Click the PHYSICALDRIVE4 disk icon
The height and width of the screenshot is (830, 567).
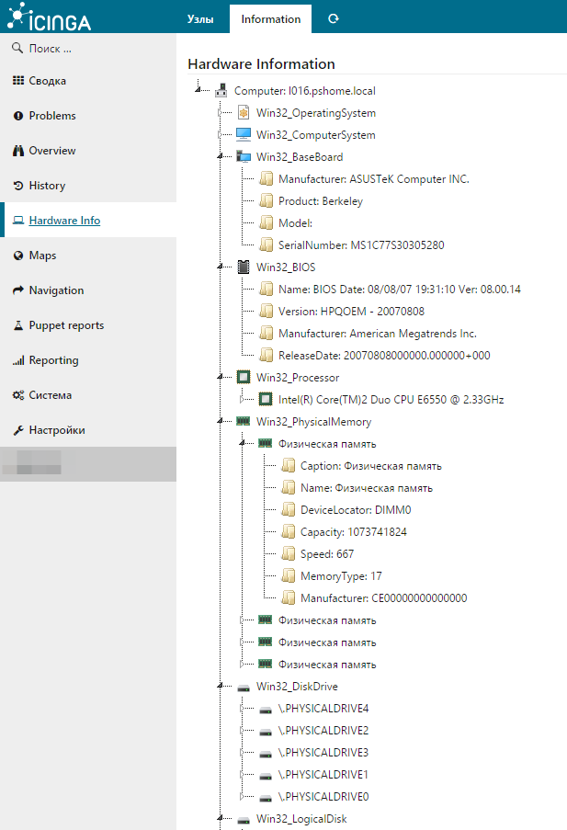click(x=266, y=709)
